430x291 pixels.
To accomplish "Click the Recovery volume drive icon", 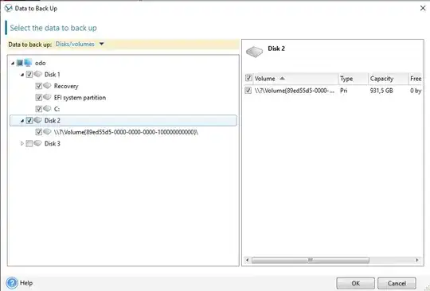I will 47,86.
